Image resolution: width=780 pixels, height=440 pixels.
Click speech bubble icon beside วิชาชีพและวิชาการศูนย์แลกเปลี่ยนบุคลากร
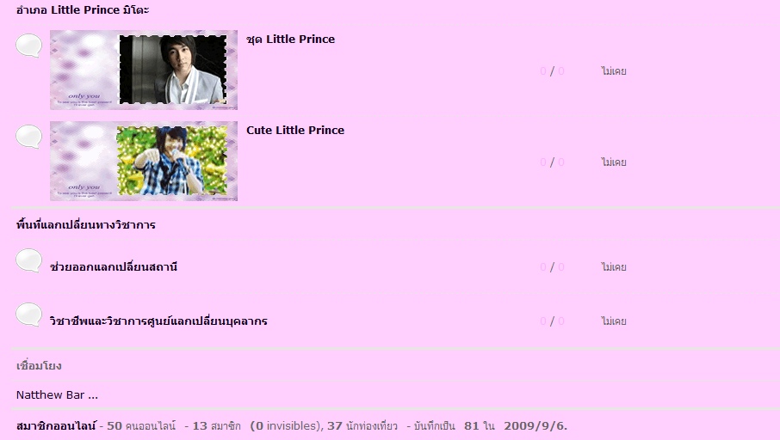click(x=29, y=315)
